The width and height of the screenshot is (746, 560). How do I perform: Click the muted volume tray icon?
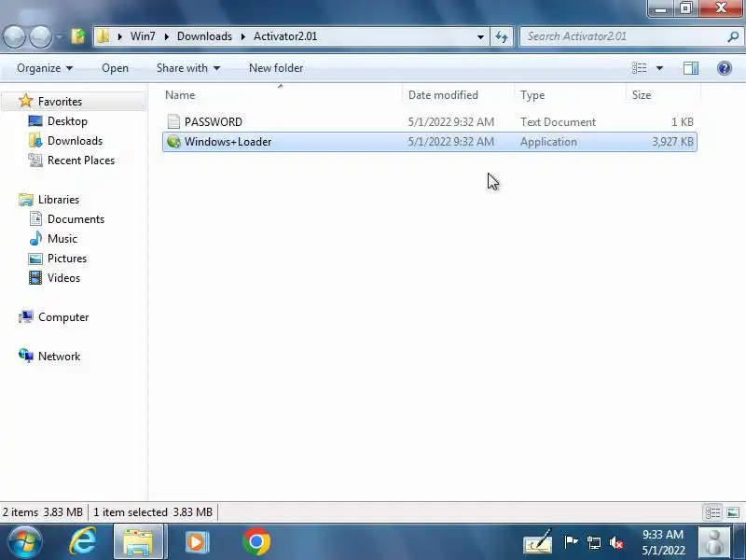click(x=616, y=542)
